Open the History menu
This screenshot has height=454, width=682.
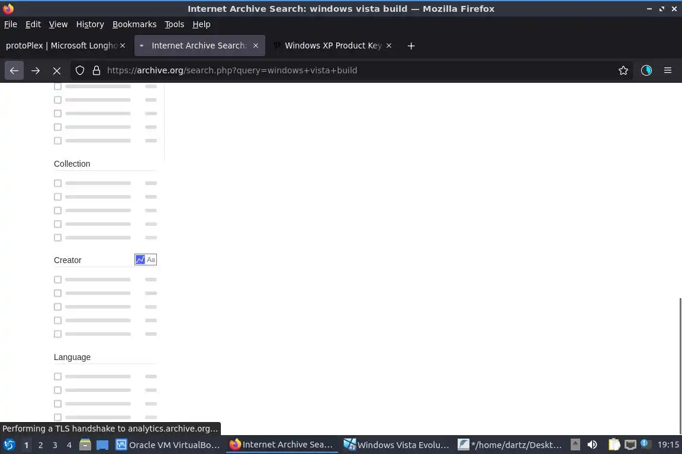[x=90, y=24]
